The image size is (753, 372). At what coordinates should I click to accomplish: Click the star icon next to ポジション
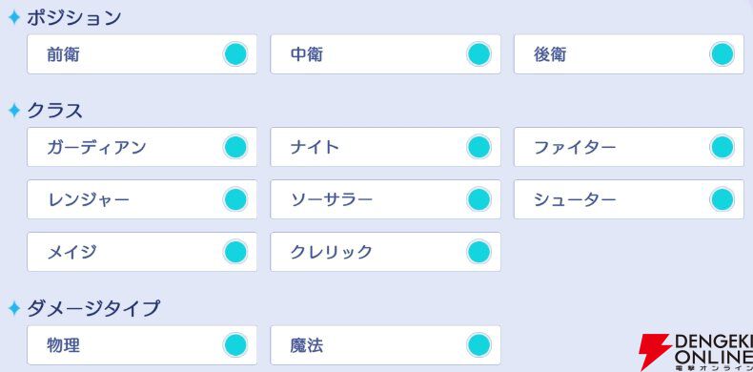click(14, 18)
